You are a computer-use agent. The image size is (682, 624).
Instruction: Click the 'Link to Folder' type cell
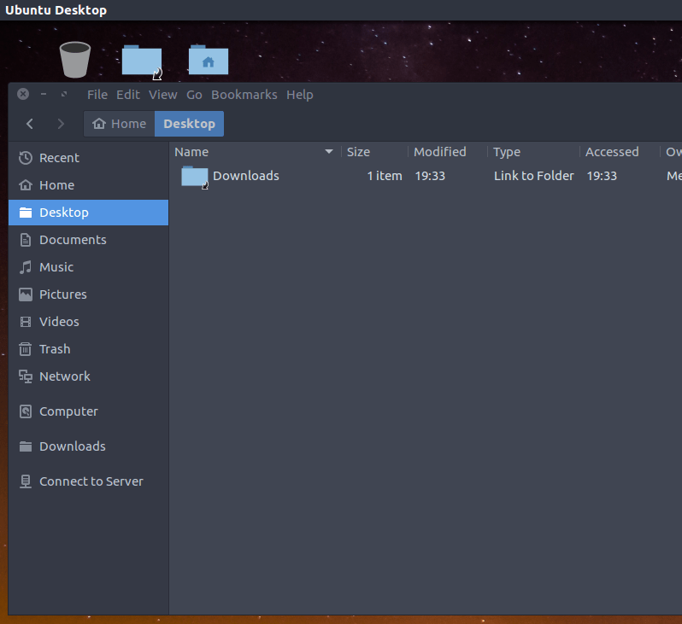click(x=533, y=176)
